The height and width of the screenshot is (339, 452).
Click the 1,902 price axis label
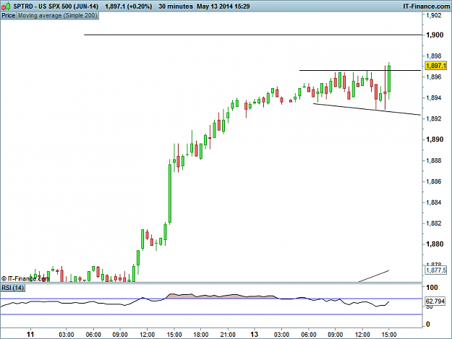pyautogui.click(x=434, y=15)
